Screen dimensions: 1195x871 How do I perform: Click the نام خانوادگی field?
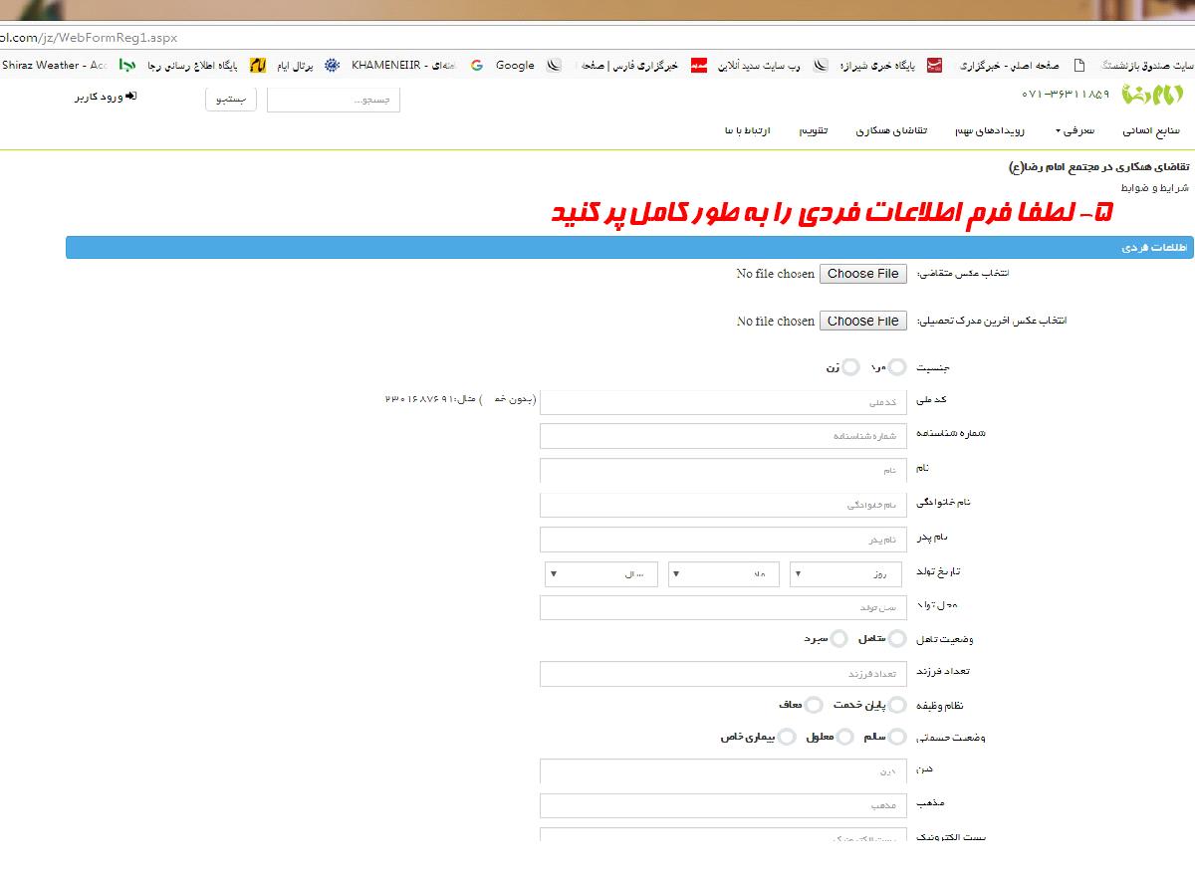pos(723,505)
